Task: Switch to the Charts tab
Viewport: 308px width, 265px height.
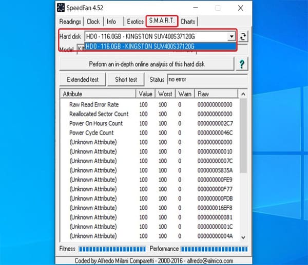Action: tap(188, 21)
